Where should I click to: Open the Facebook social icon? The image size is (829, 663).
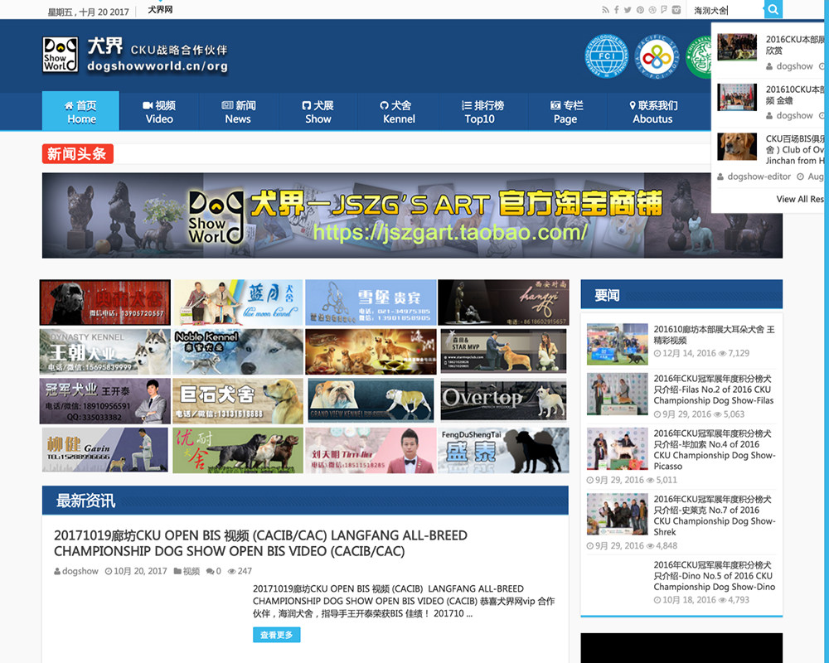pos(616,10)
